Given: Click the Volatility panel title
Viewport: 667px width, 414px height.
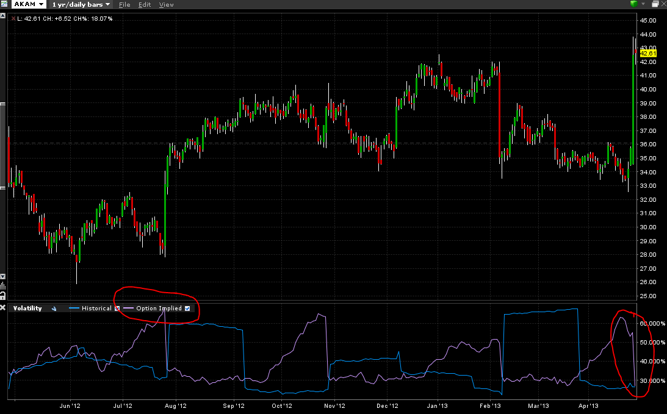Looking at the screenshot, I should (x=27, y=308).
